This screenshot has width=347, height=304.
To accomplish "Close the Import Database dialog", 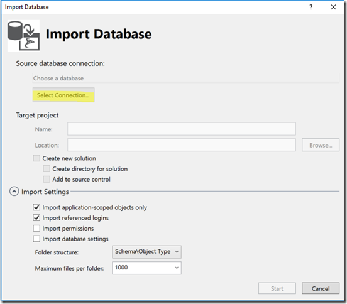I will (333, 7).
